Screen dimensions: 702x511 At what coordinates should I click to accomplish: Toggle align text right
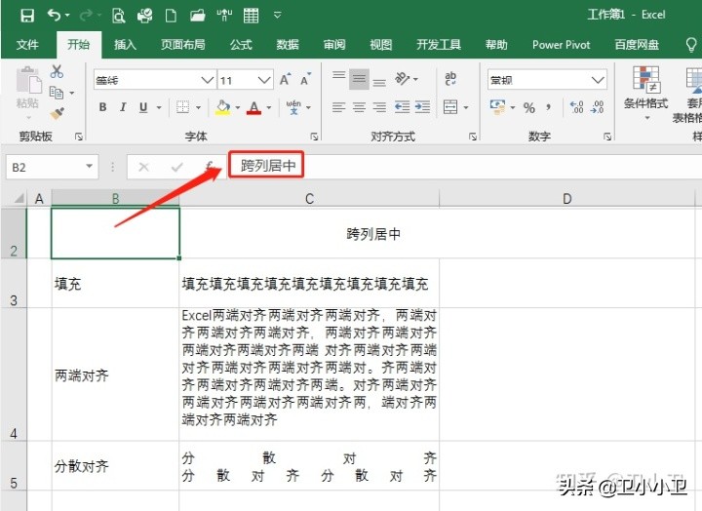[379, 107]
